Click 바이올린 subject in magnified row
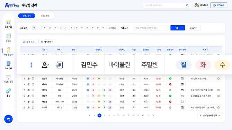This screenshot has height=130, width=232. coord(119,65)
